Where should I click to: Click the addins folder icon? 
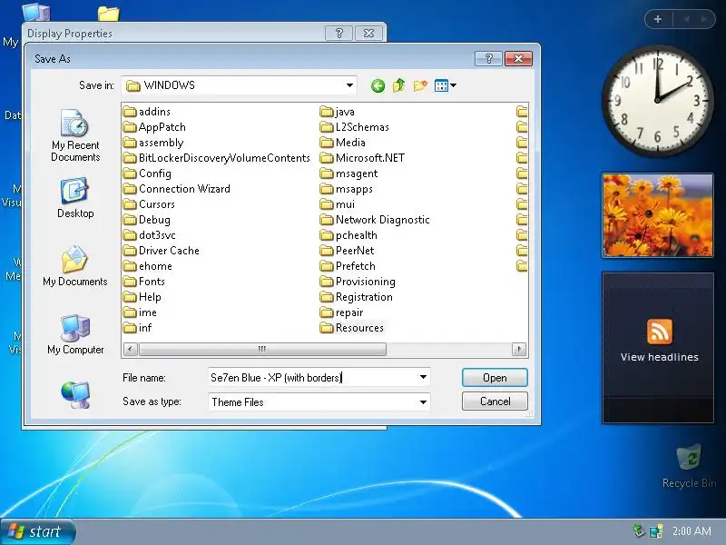pyautogui.click(x=130, y=112)
